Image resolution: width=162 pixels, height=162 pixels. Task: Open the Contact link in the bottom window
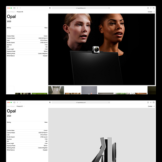(150, 107)
